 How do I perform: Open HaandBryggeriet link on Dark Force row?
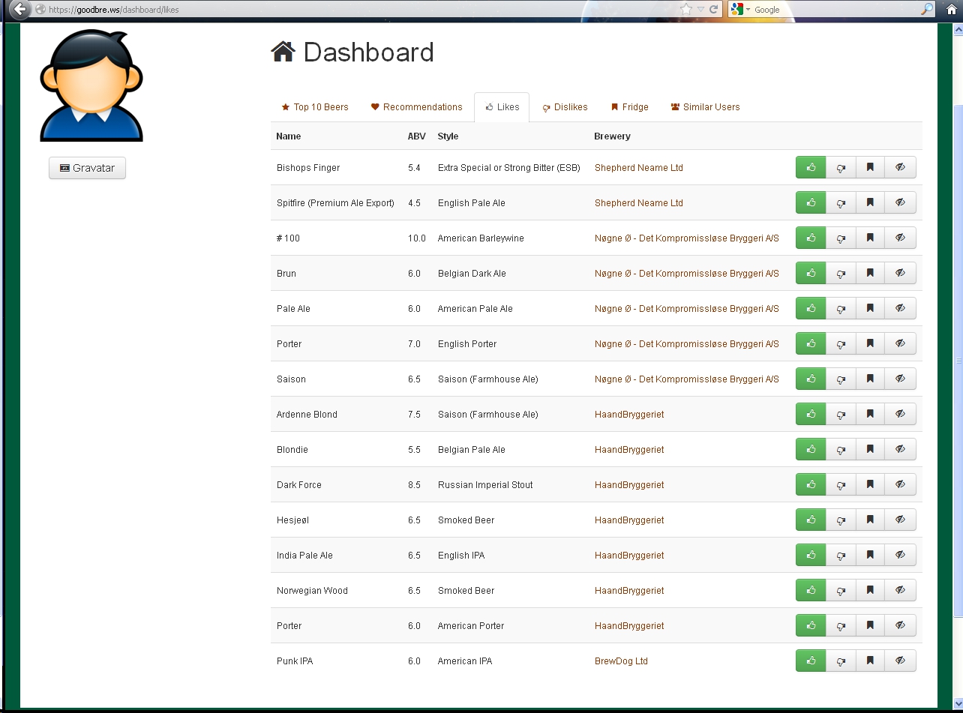pyautogui.click(x=629, y=485)
